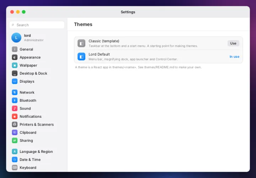256x178 pixels.
Task: Select the Clipboard label
Action: click(x=28, y=132)
